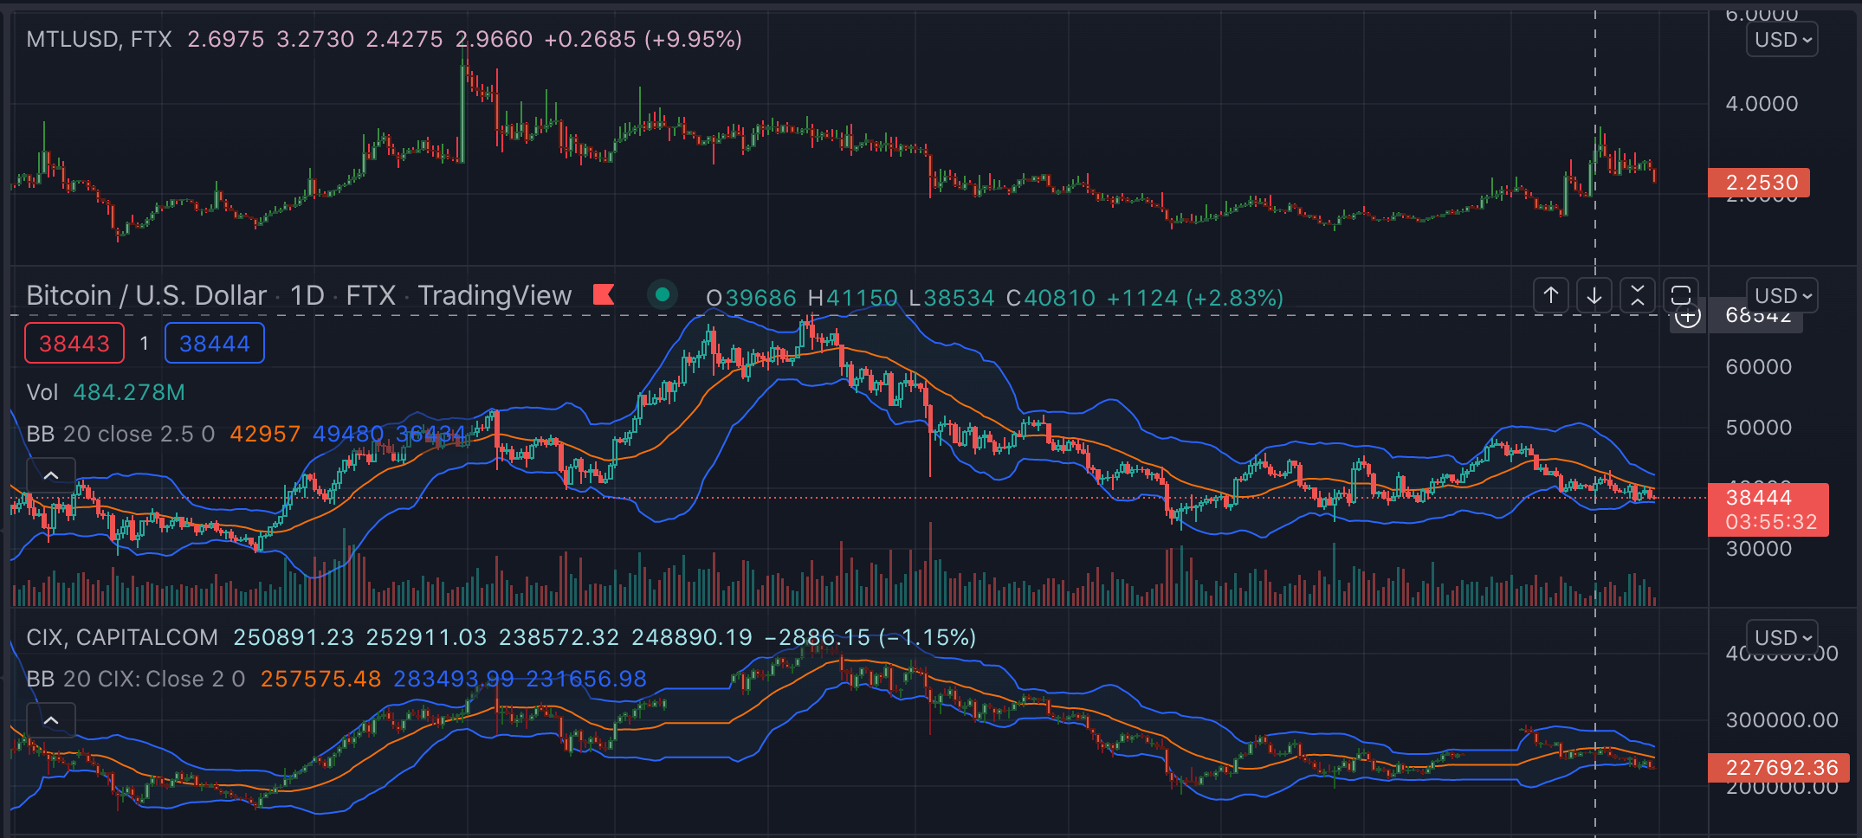Screen dimensions: 1862x838
Task: Click MTLUSD change +0.2685 (+9.95%)
Action: (x=643, y=40)
